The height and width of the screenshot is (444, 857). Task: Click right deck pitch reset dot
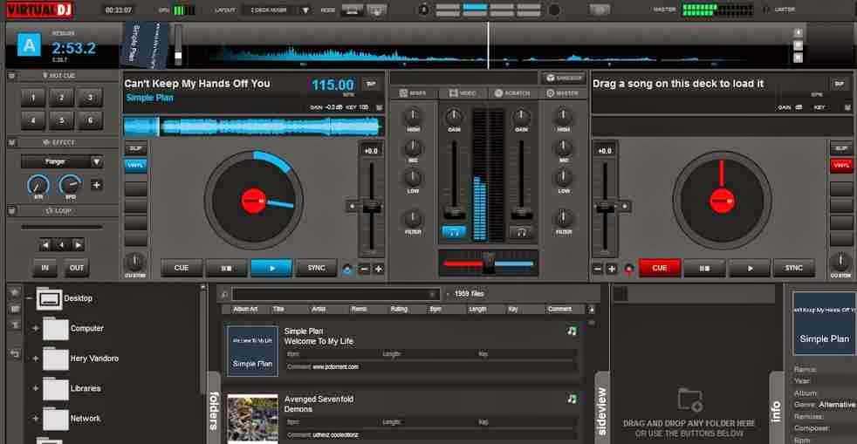[624, 207]
